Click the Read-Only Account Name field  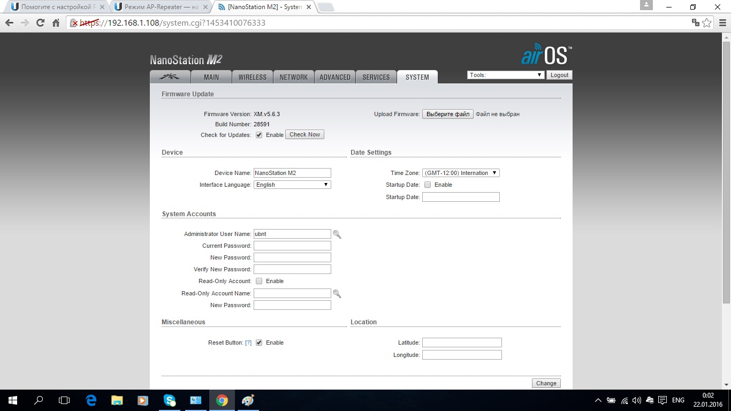click(292, 293)
